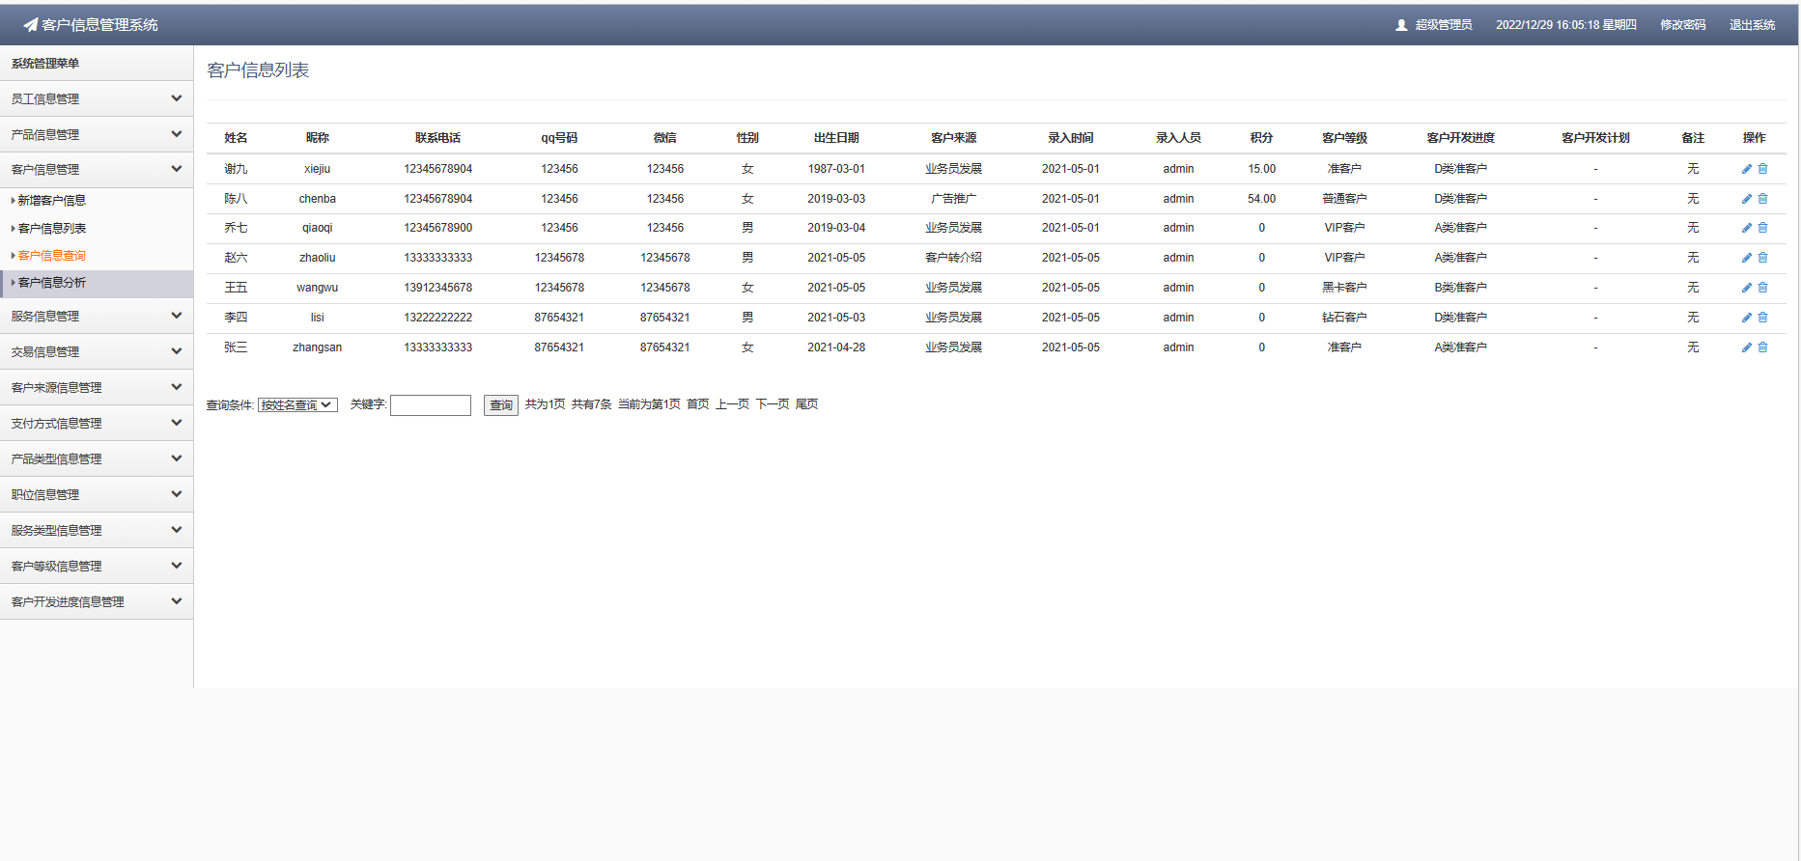Edit the 陈八 row via pencil icon
Screen dimensions: 1801x861
1746,199
